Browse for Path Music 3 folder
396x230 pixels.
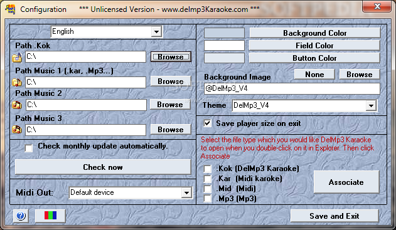pyautogui.click(x=171, y=129)
